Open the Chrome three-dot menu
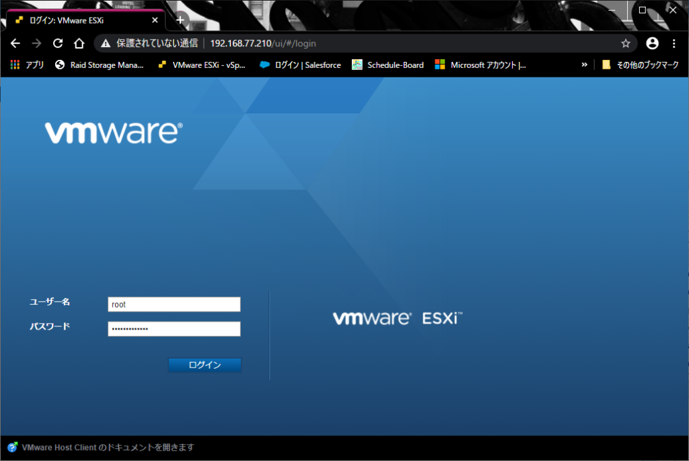This screenshot has width=689, height=461. pyautogui.click(x=674, y=43)
